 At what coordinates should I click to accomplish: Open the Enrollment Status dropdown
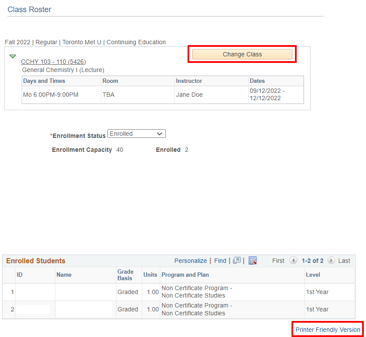point(136,134)
